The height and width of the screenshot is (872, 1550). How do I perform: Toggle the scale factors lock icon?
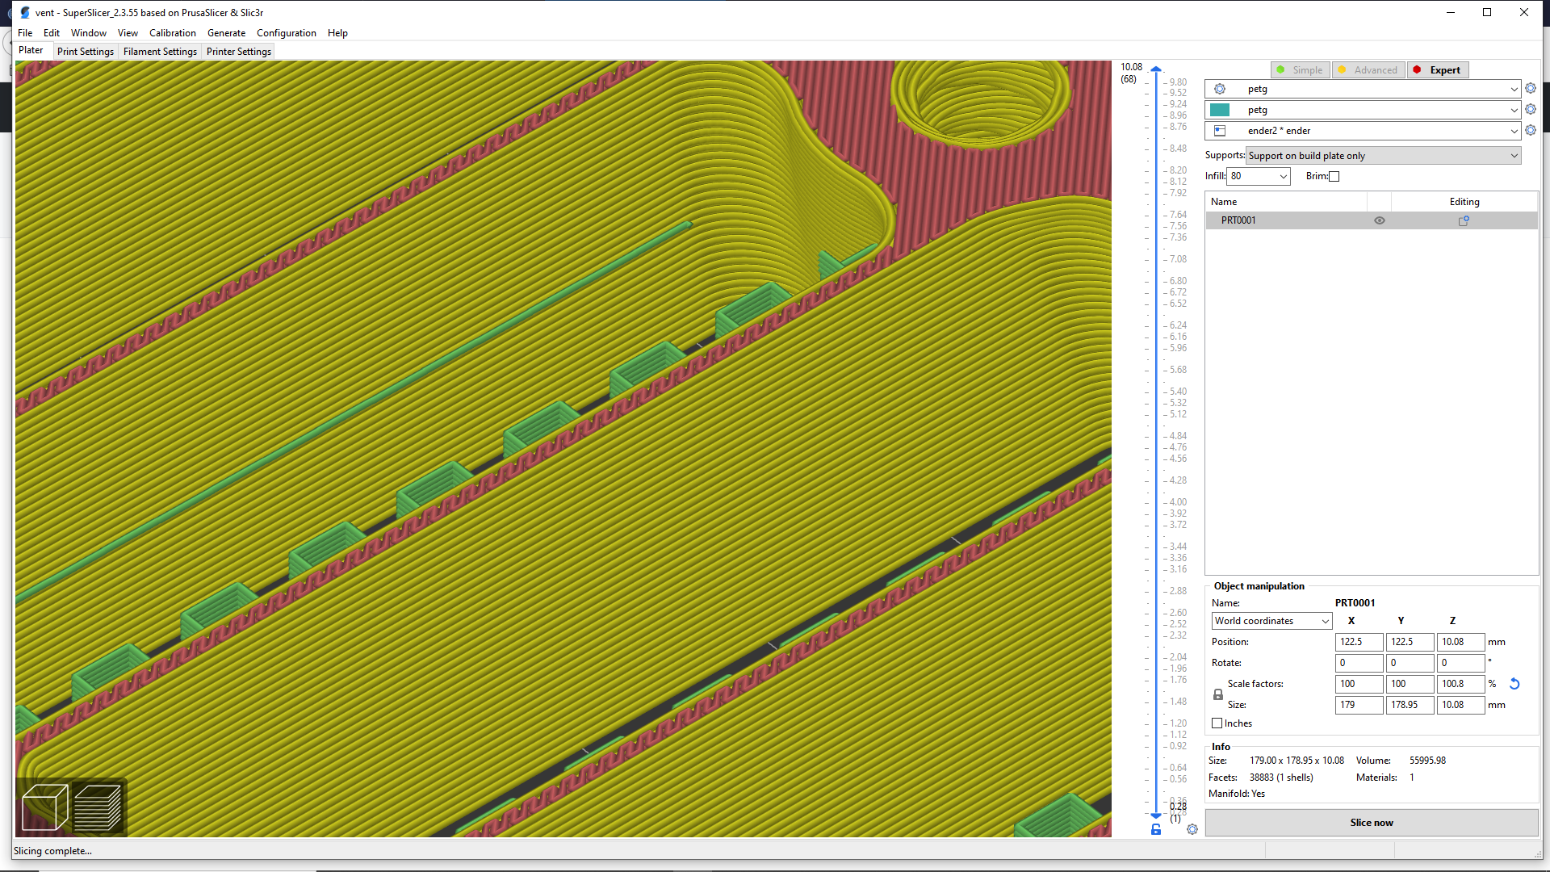pos(1218,694)
